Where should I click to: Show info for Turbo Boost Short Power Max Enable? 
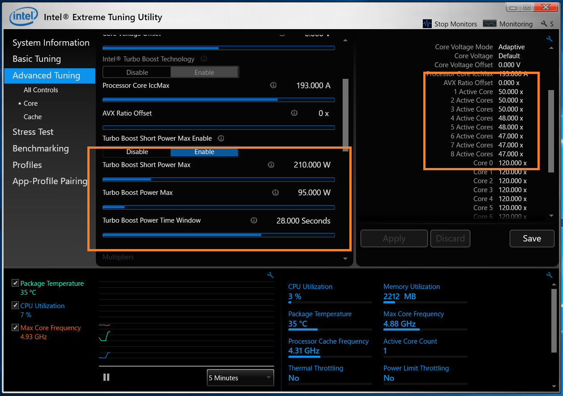[221, 138]
